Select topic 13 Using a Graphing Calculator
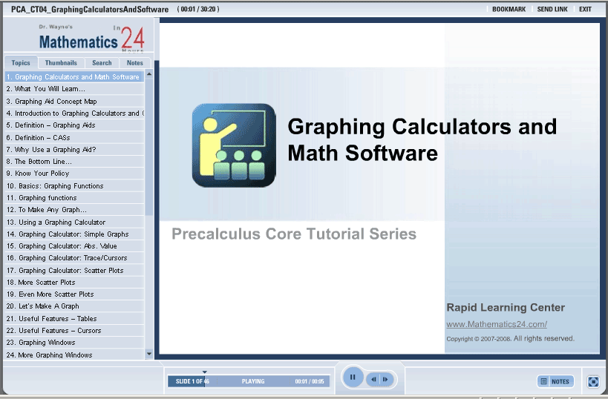Screen dimensions: 608x399 click(x=74, y=222)
